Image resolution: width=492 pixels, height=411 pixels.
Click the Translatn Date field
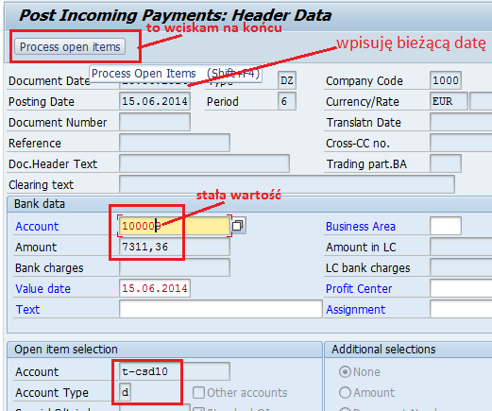461,122
